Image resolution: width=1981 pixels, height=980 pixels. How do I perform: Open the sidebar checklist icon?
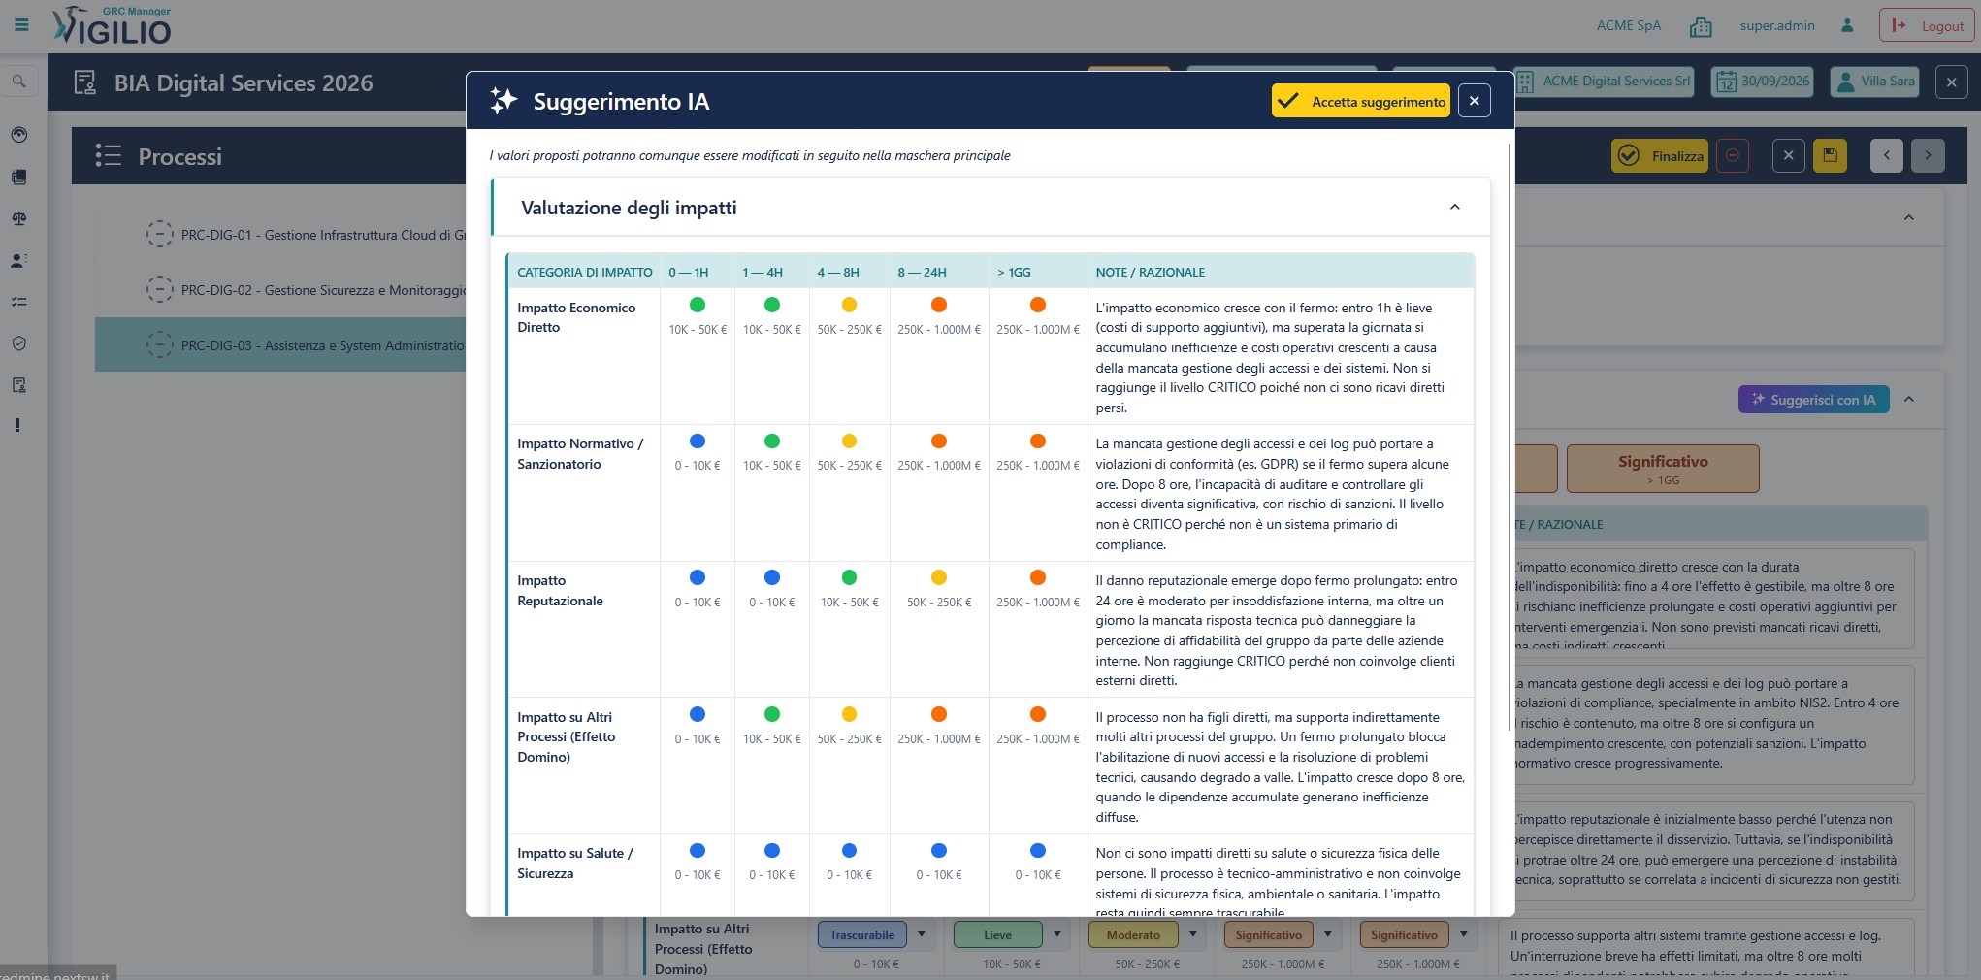(18, 302)
